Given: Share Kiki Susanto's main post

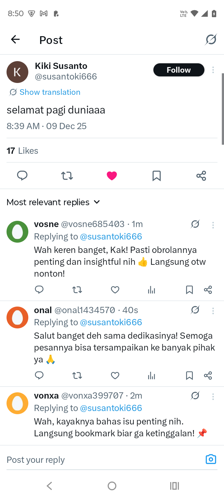Looking at the screenshot, I should (x=201, y=176).
